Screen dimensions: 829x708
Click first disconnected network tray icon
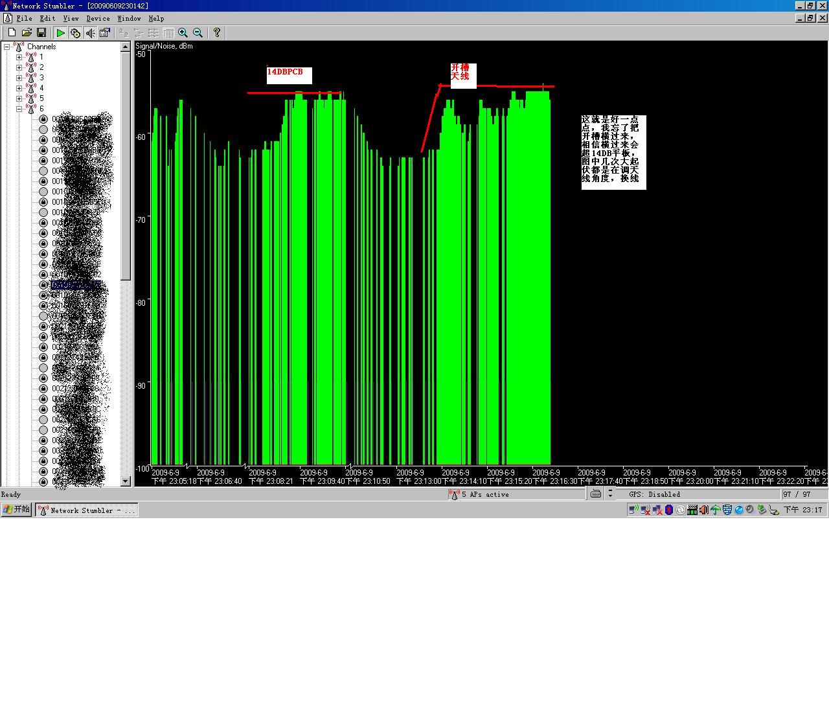tap(646, 510)
